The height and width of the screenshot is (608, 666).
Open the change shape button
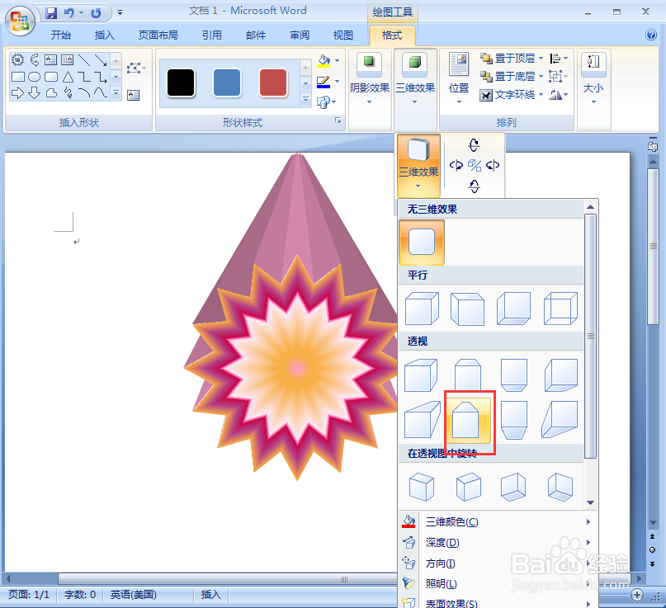[x=326, y=102]
